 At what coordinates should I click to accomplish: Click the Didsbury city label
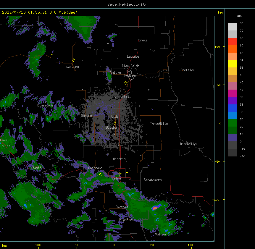[x=113, y=127]
